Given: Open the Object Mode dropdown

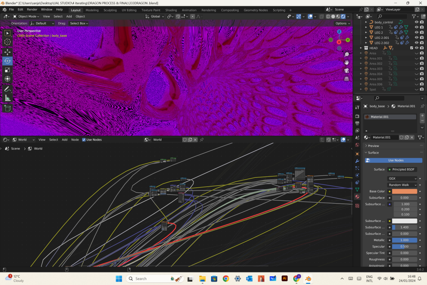Looking at the screenshot, I should [25, 17].
